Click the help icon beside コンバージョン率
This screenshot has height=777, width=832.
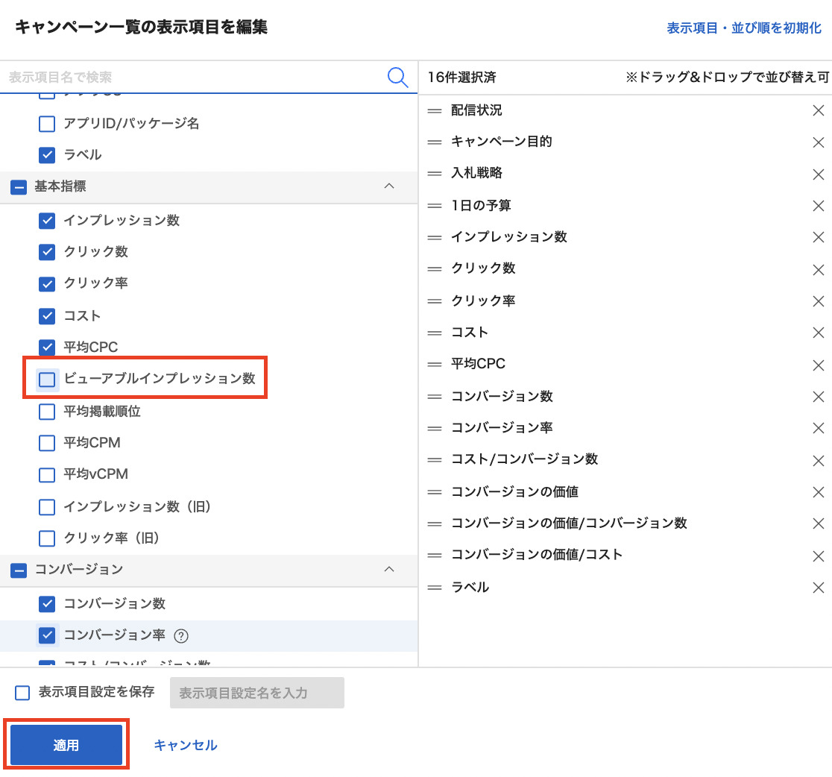(x=181, y=636)
